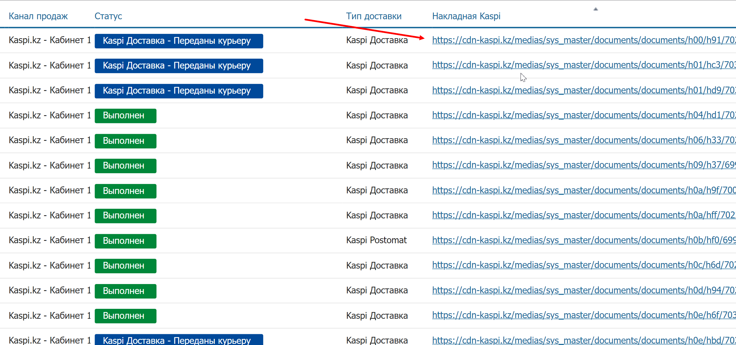Open the Kaspi Postomat row's h0b/hf0 link

tap(583, 240)
